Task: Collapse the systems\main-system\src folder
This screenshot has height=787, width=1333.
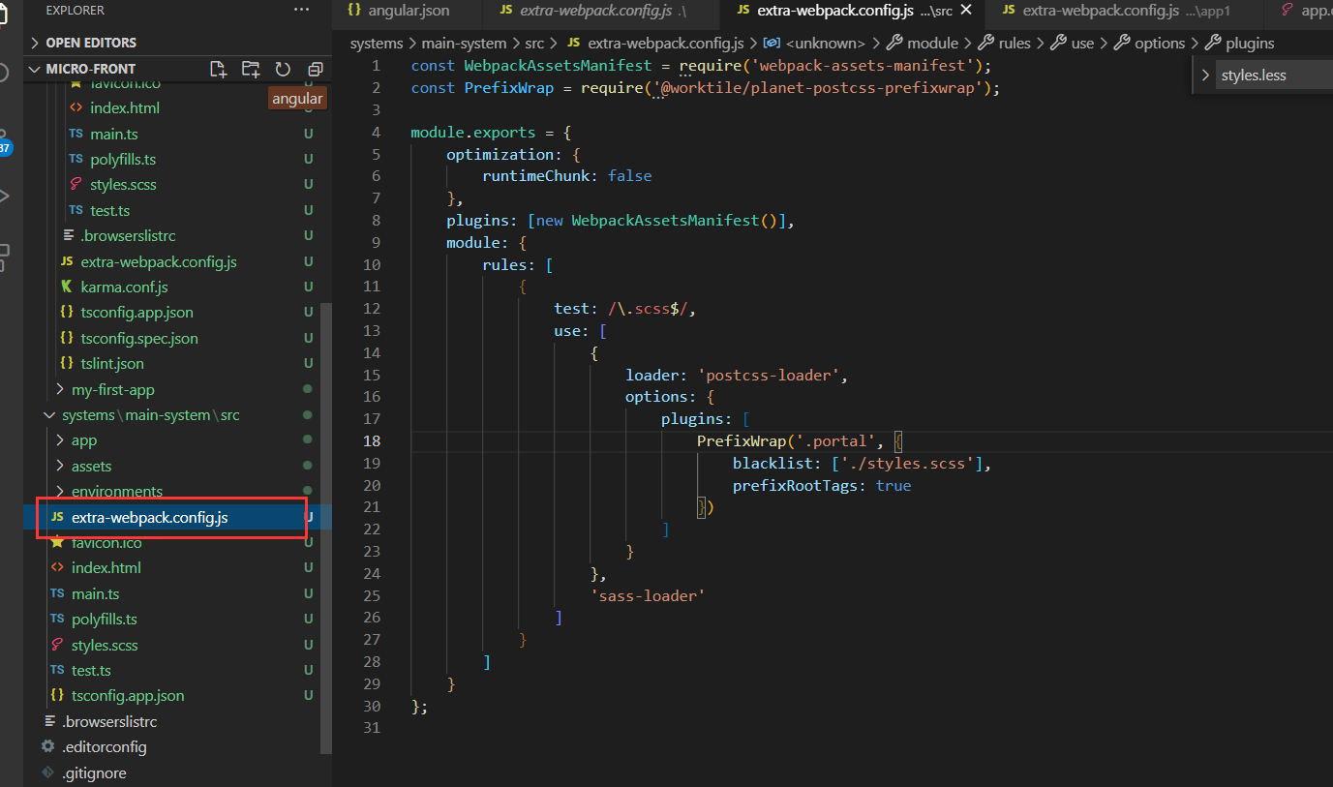Action: (x=151, y=414)
